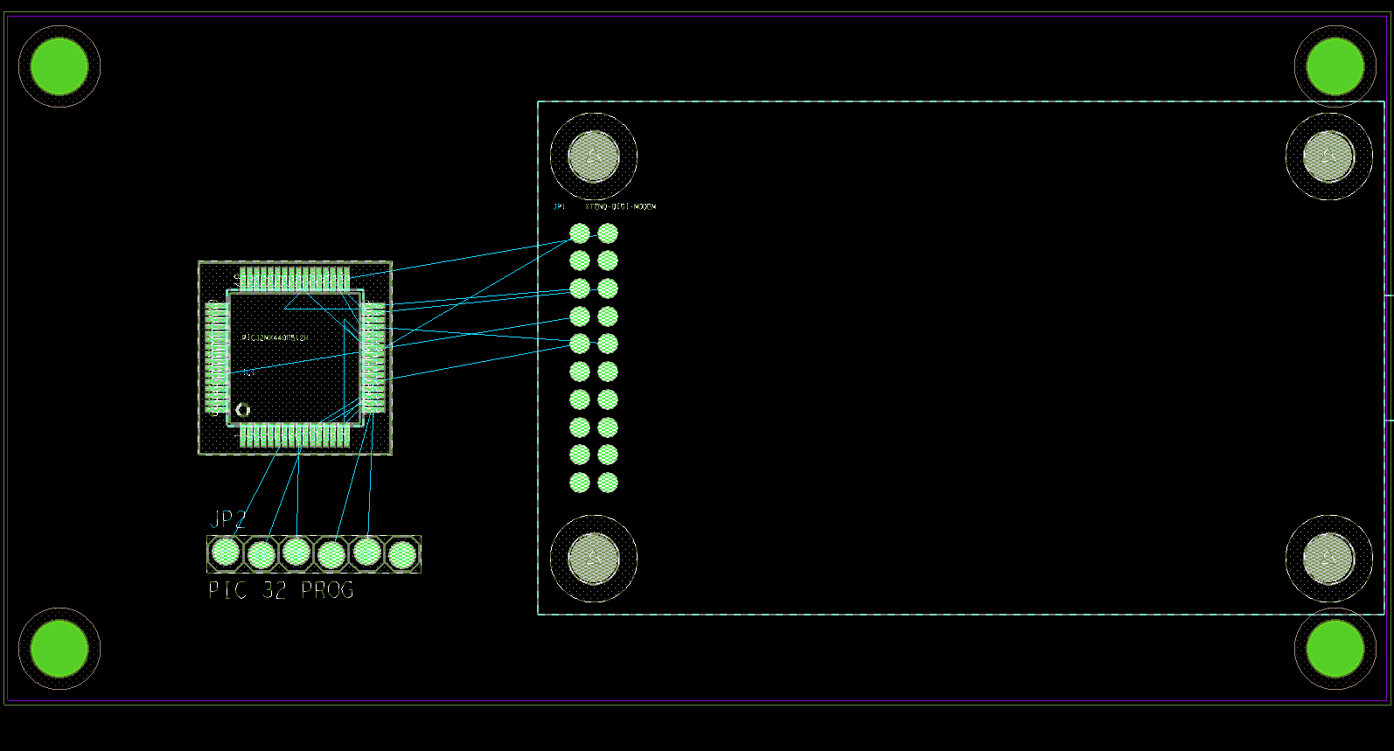This screenshot has width=1394, height=751.
Task: Click the JP1 reference label
Action: [559, 207]
